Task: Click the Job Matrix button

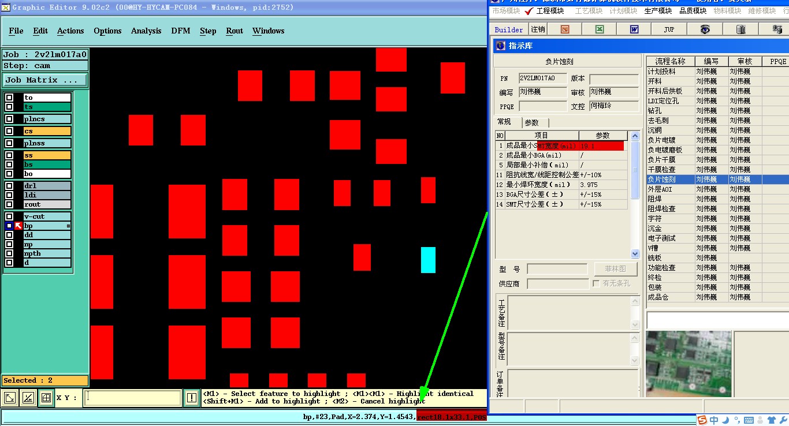Action: tap(45, 80)
